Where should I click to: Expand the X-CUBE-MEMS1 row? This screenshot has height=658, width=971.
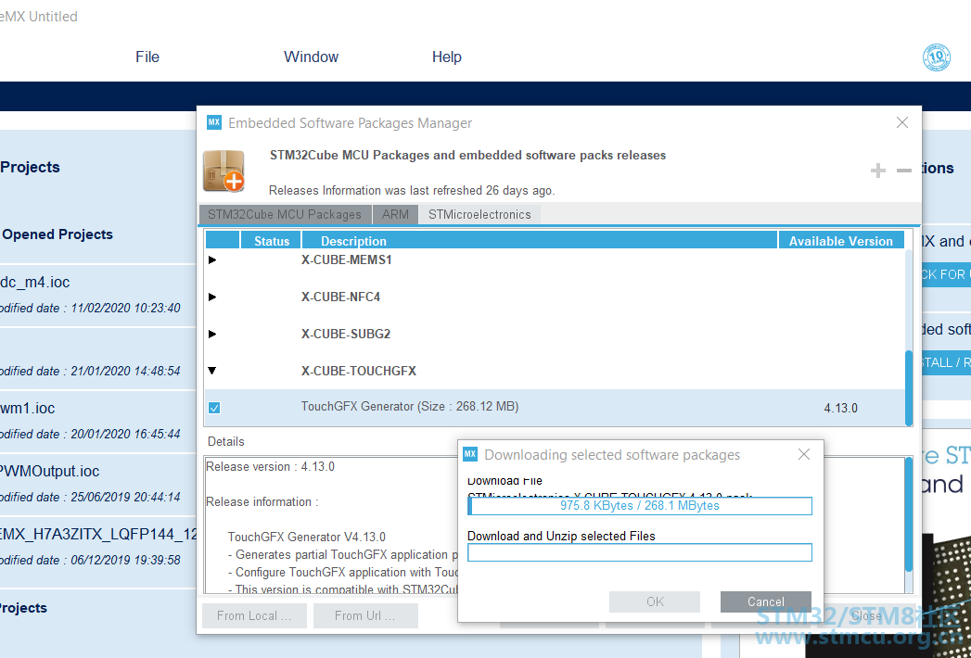point(212,260)
